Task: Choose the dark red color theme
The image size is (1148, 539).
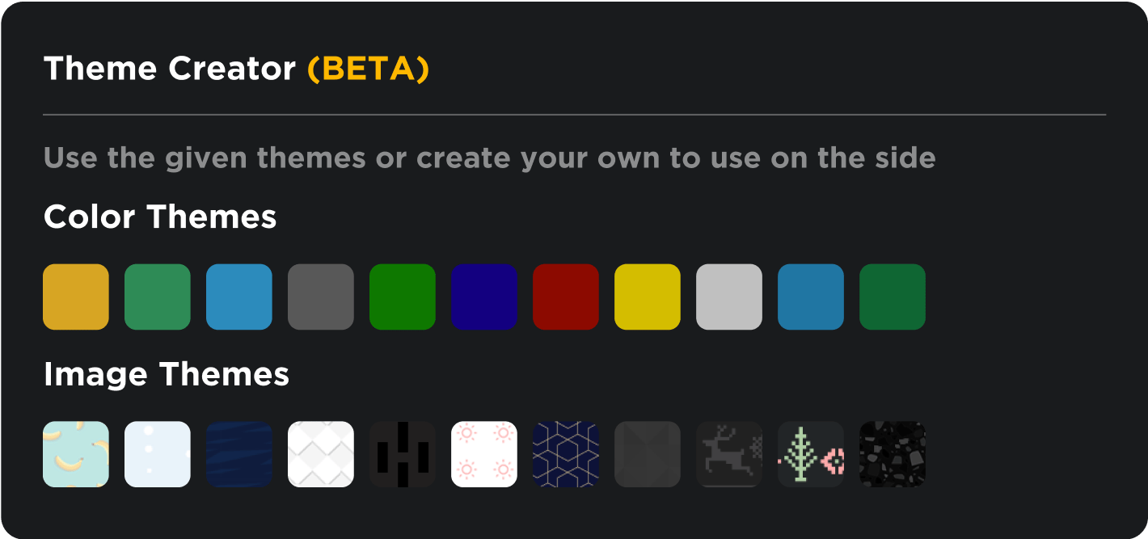Action: 566,297
